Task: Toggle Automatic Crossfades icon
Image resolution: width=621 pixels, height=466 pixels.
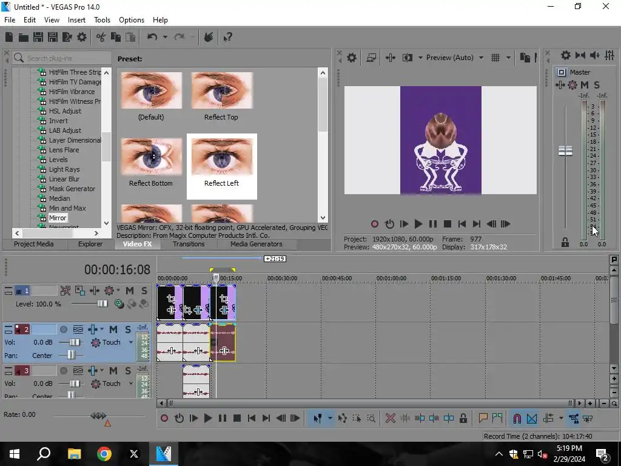Action: coord(532,419)
